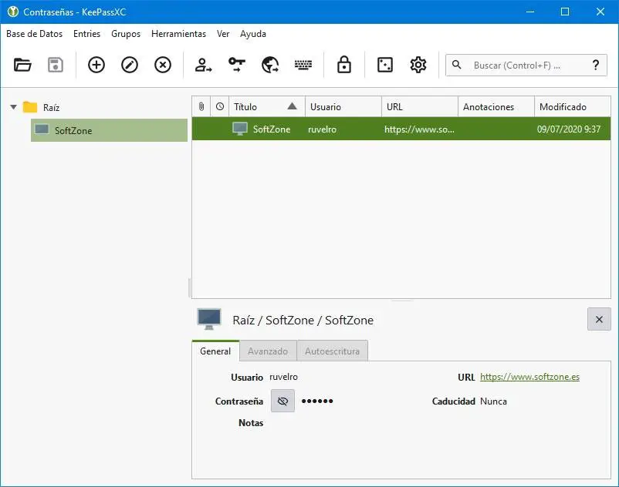
Task: Click the truncated https://www.so... URL cell
Action: [420, 129]
